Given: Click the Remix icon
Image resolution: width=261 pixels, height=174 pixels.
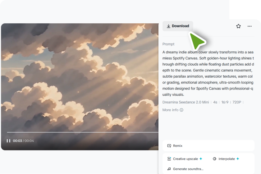Looking at the screenshot, I should point(169,146).
